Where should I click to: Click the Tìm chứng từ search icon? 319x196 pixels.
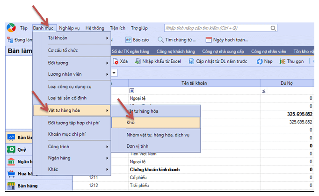[161, 40]
